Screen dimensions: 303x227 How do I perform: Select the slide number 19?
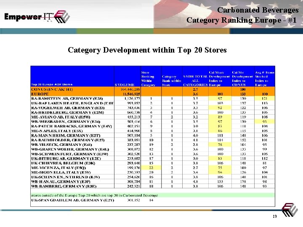274,216
